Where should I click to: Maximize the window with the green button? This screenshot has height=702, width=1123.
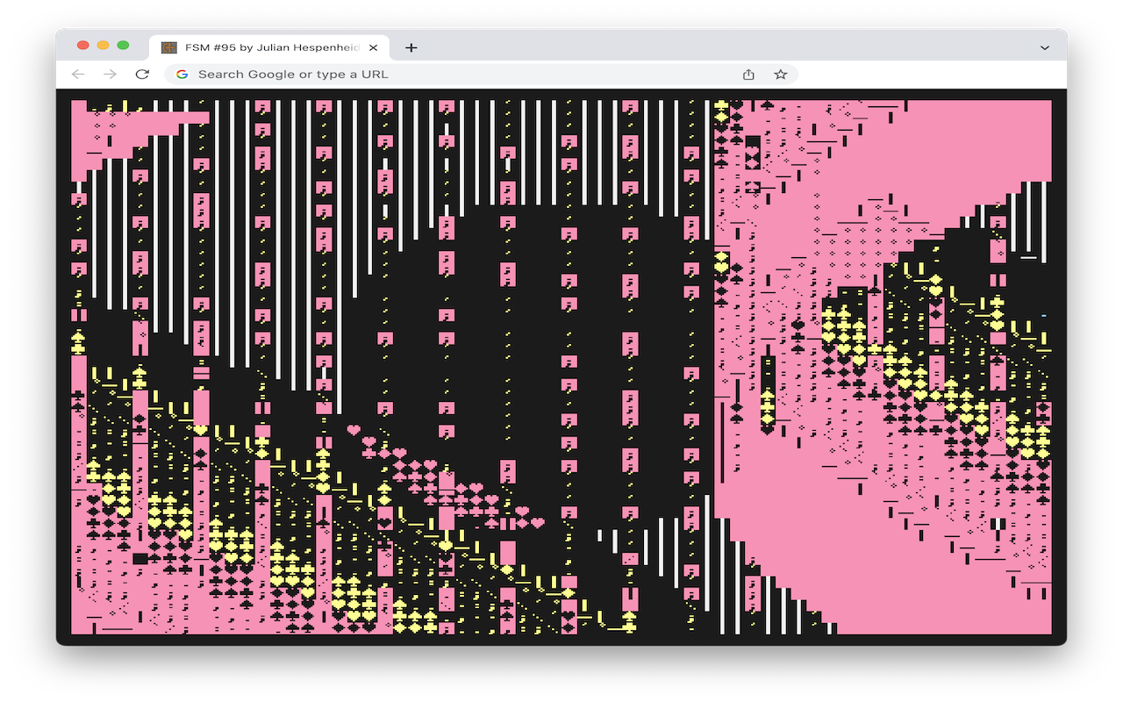click(124, 46)
